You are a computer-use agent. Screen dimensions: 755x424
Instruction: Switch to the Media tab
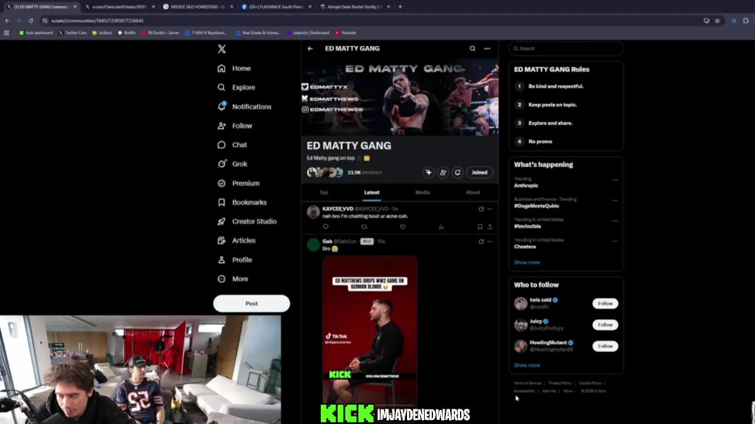point(422,193)
